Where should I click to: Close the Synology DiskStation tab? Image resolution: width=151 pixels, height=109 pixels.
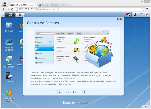click(35, 5)
